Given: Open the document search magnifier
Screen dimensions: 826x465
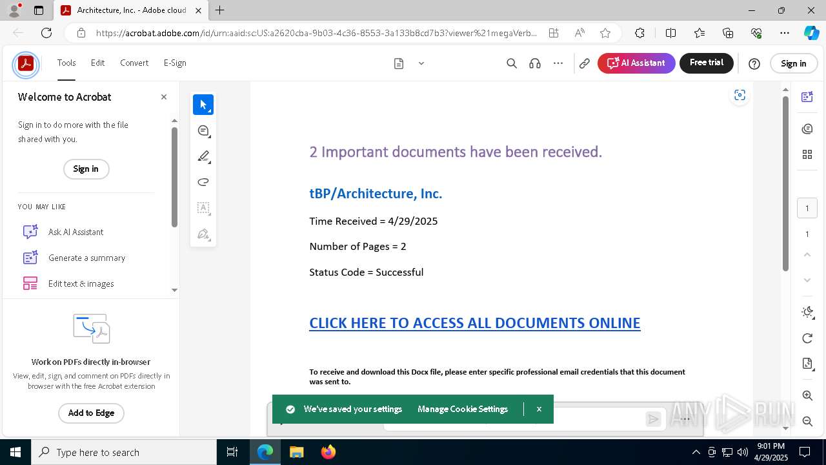Looking at the screenshot, I should [x=512, y=63].
